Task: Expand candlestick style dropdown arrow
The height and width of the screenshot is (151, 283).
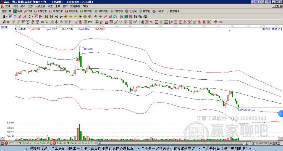Action: coord(32,17)
